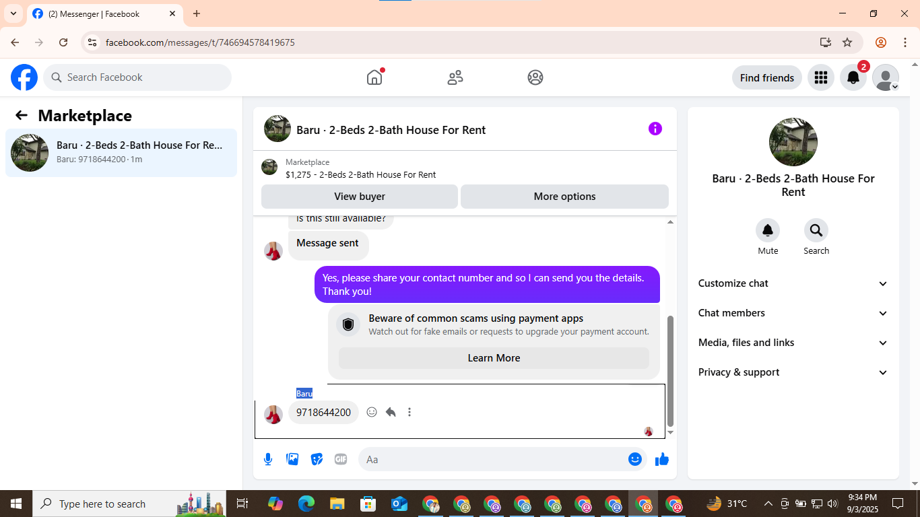Open File Explorer from taskbar

pos(337,504)
